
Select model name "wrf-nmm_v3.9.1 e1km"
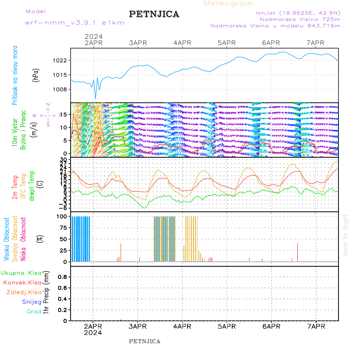coord(75,23)
